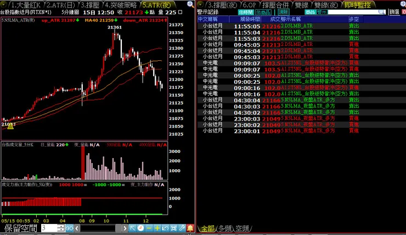The height and width of the screenshot is (235, 406).
Task: Click the yellow minus zoom-out icon
Action: click(149, 228)
